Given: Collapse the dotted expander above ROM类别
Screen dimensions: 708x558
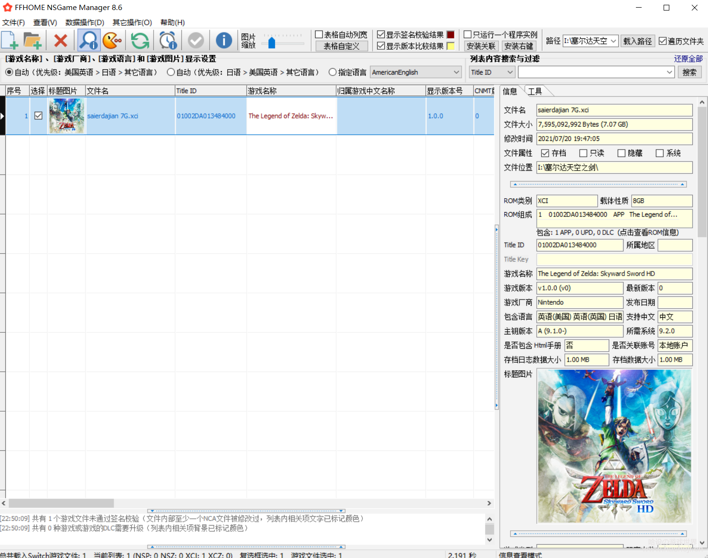Looking at the screenshot, I should [599, 184].
